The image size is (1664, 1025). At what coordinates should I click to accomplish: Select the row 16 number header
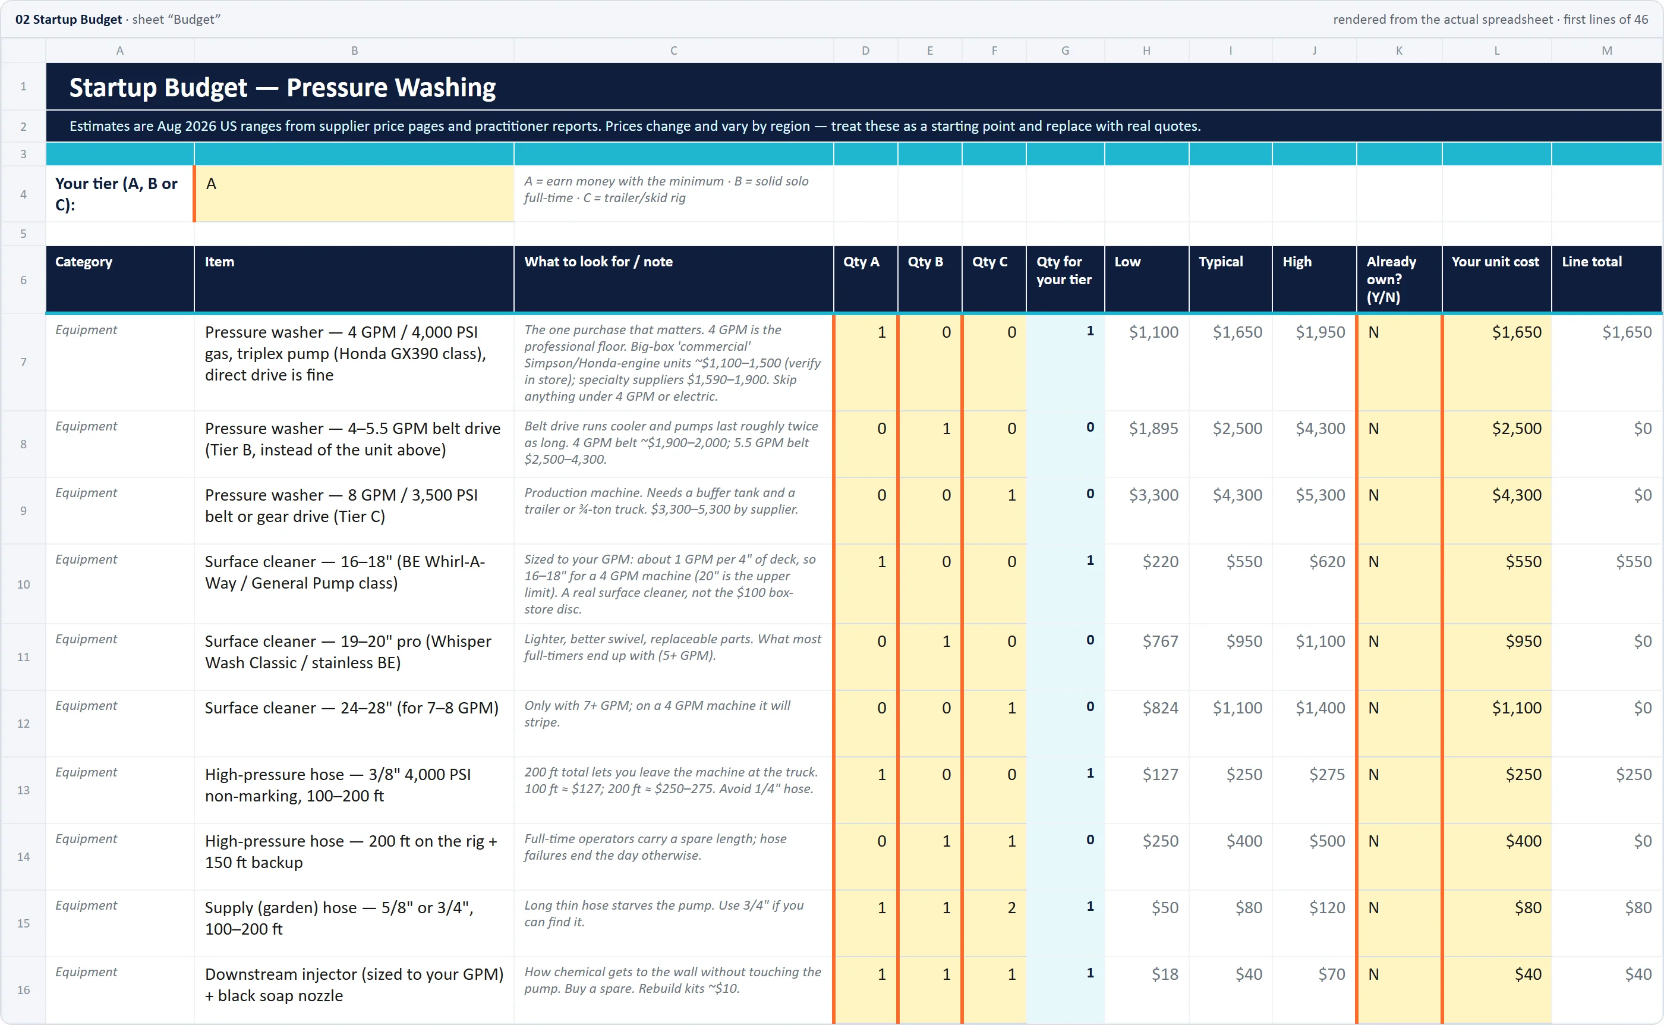coord(23,990)
